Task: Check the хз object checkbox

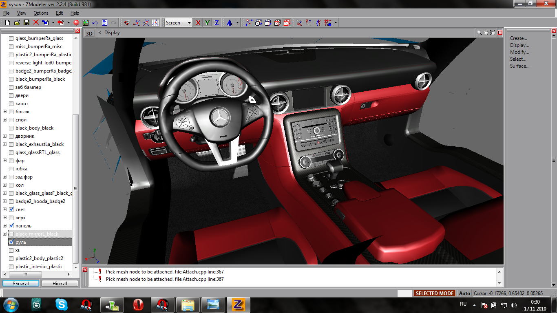Action: [11, 250]
